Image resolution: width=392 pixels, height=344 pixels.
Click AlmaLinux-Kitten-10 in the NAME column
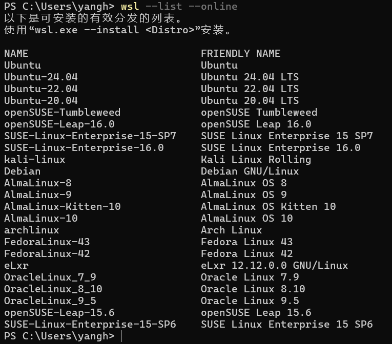[x=62, y=206]
